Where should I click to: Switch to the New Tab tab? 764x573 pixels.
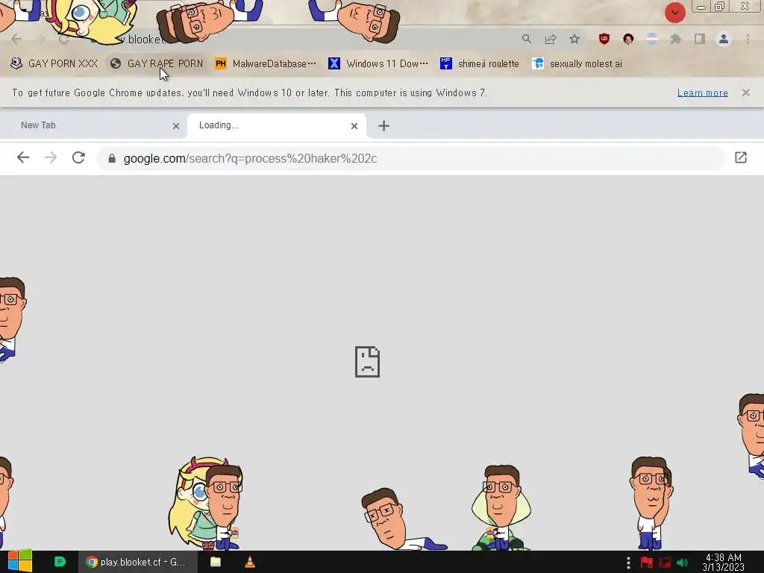tap(93, 125)
